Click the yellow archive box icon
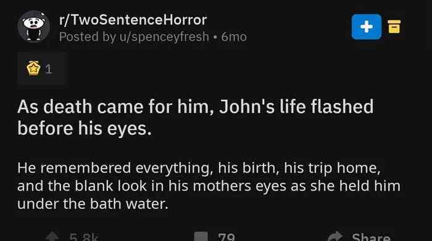The image size is (432, 241). 394,27
